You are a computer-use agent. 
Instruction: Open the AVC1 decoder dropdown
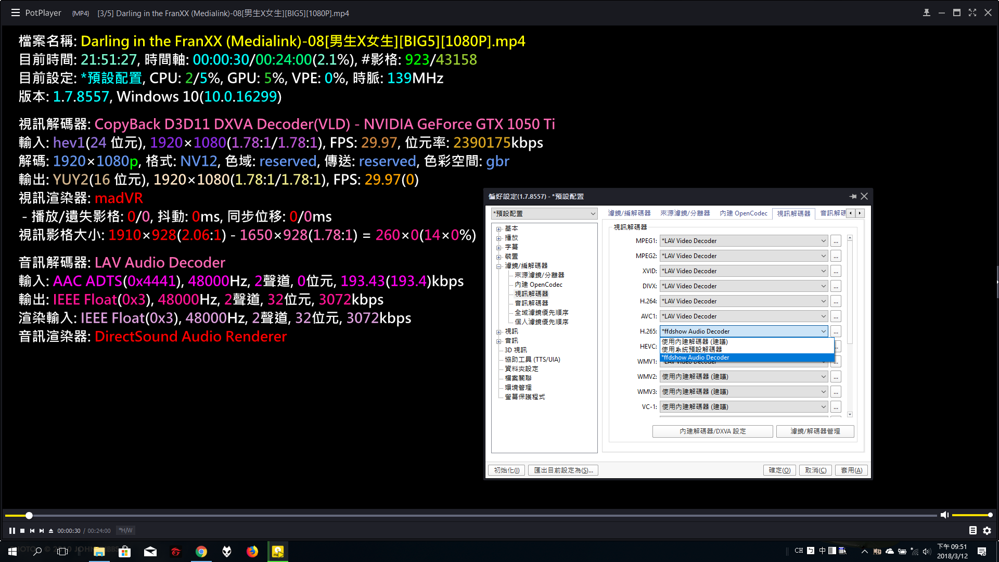[x=744, y=316]
